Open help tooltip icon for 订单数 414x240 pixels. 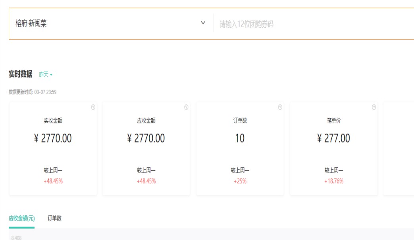(x=280, y=107)
